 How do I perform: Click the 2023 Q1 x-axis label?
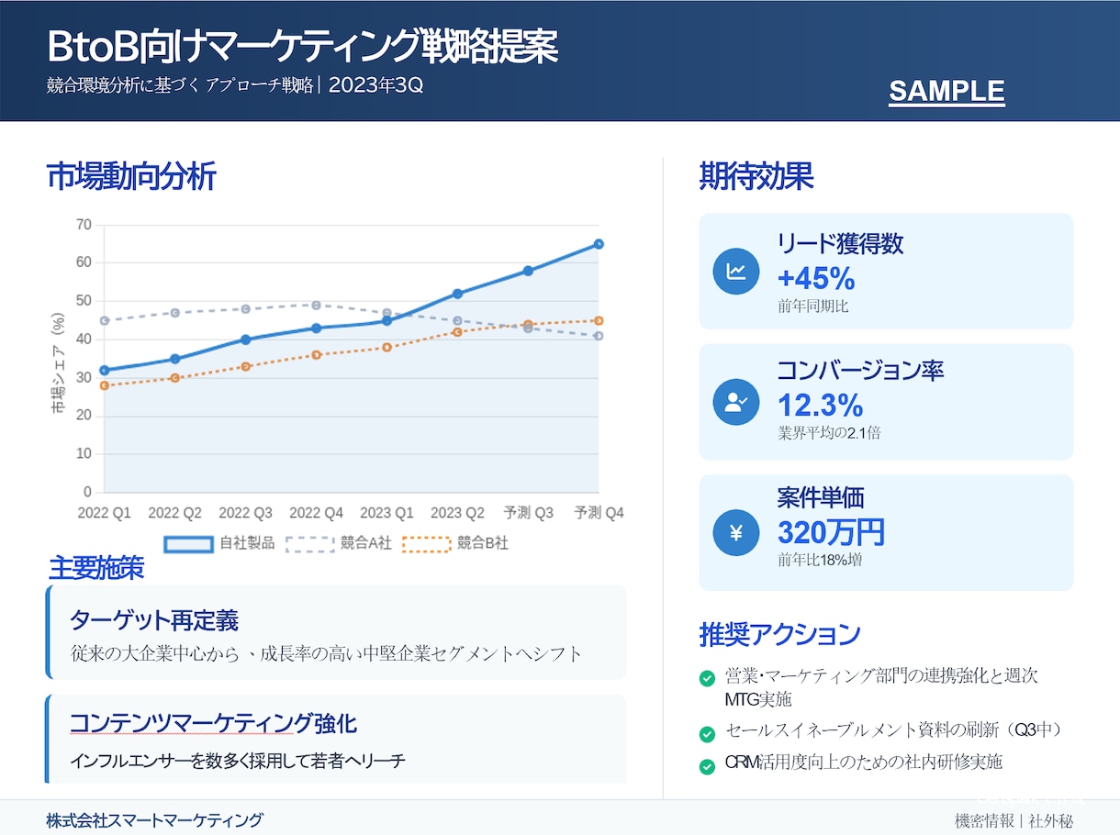(x=387, y=513)
